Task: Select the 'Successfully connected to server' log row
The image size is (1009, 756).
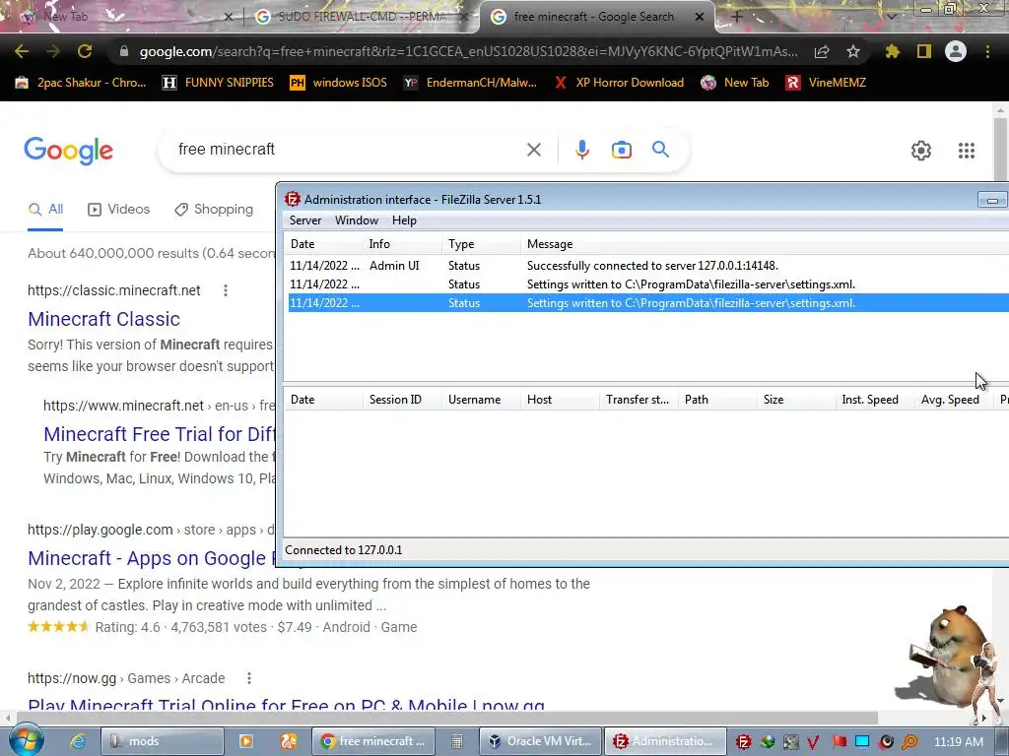Action: coord(648,266)
